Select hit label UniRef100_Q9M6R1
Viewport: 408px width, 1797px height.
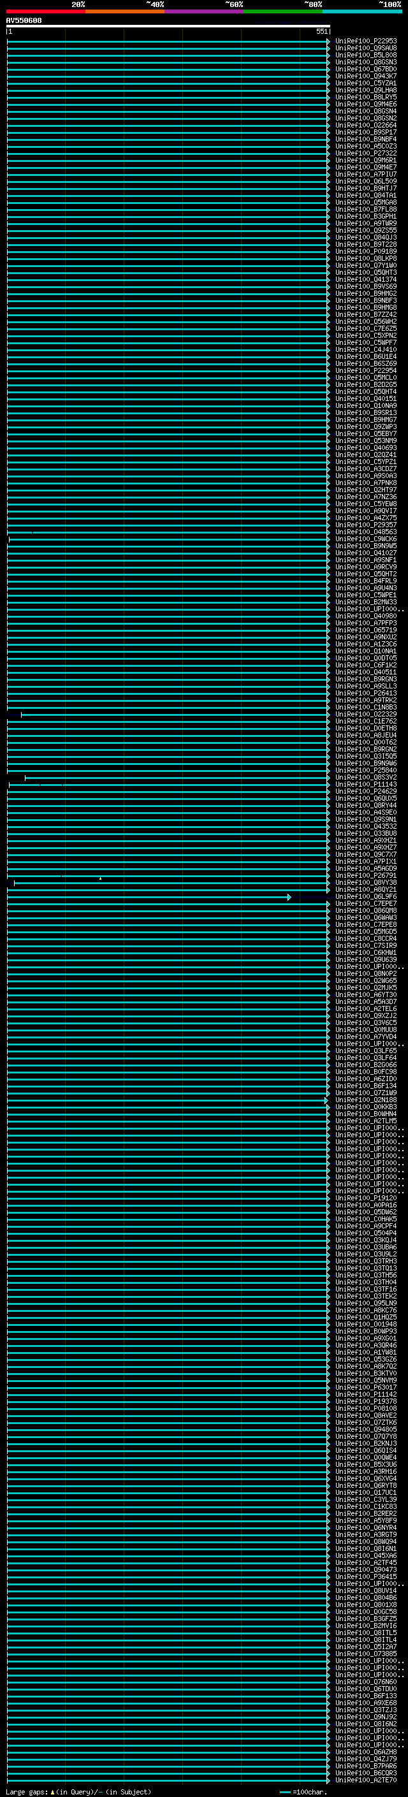point(365,161)
